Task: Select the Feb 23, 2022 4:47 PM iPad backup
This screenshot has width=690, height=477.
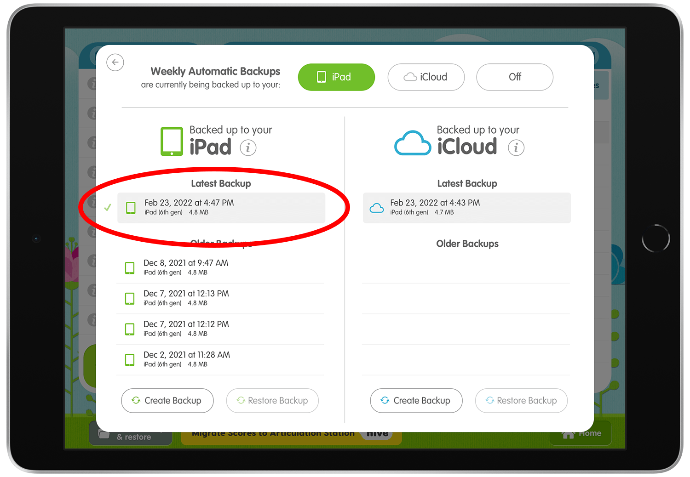Action: click(221, 208)
